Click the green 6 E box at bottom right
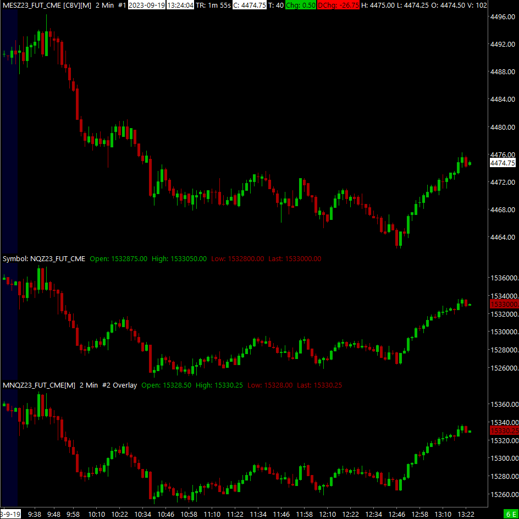 click(511, 514)
